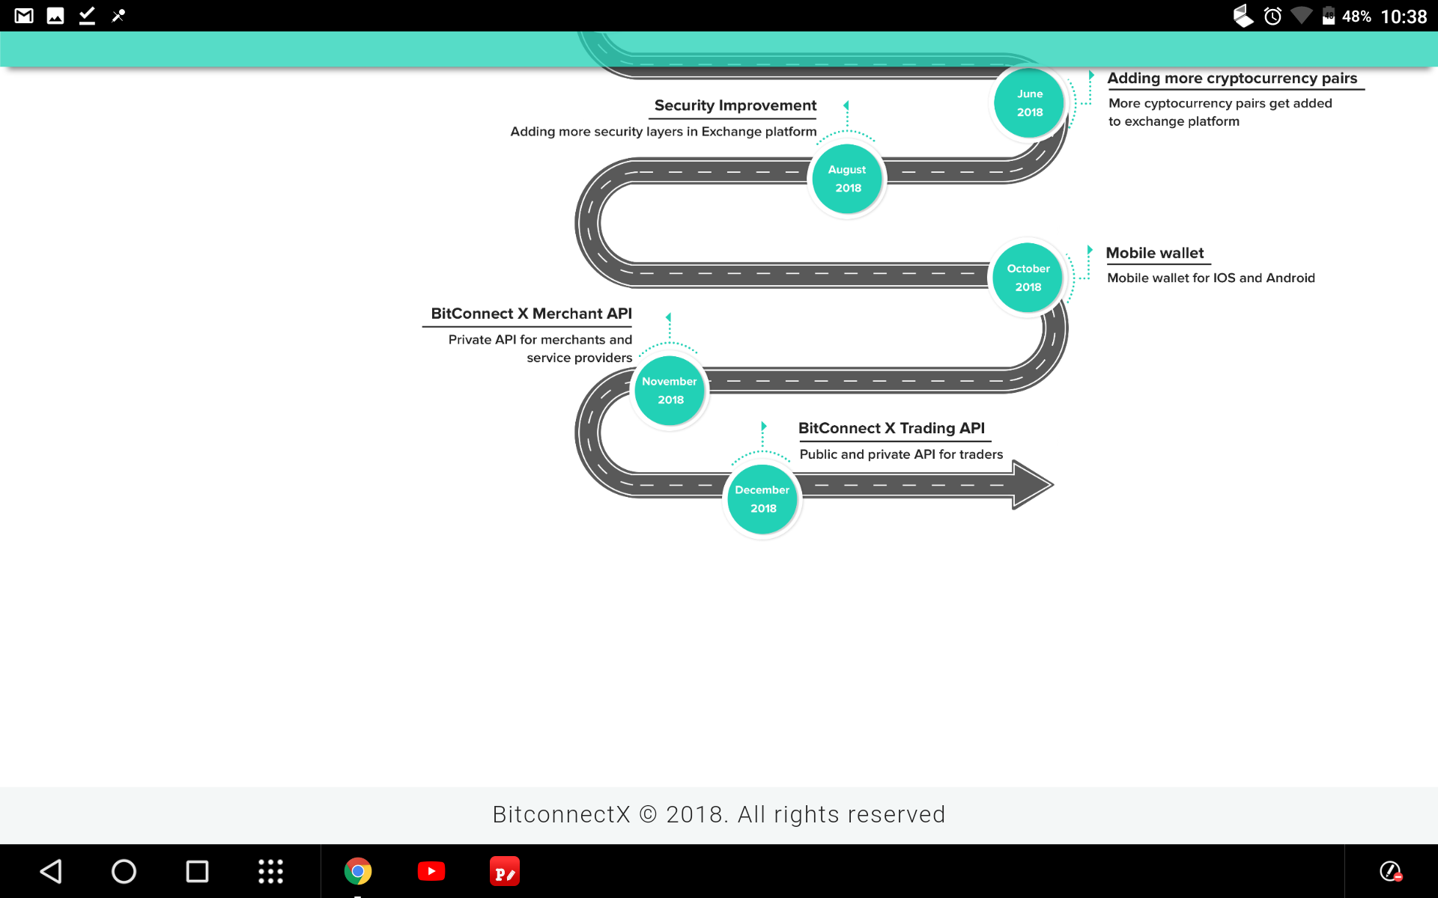Click the Security Improvement heading
Image resolution: width=1438 pixels, height=898 pixels.
[735, 106]
